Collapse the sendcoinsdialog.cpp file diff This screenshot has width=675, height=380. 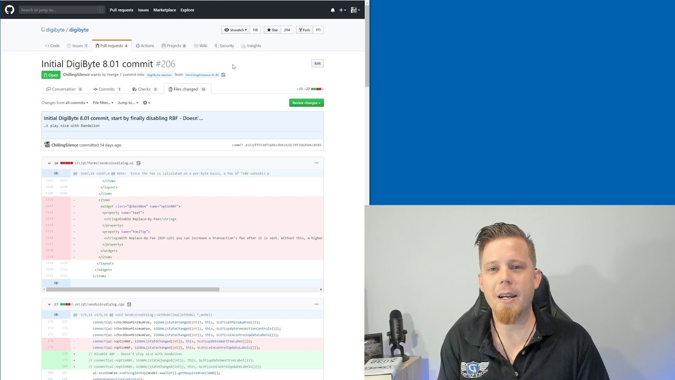[49, 304]
